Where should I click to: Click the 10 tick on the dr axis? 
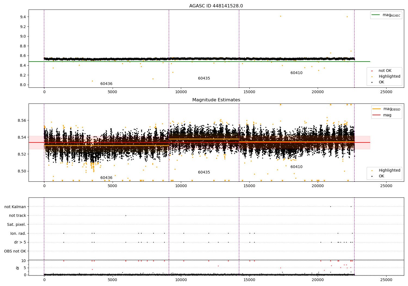[x=24, y=261]
